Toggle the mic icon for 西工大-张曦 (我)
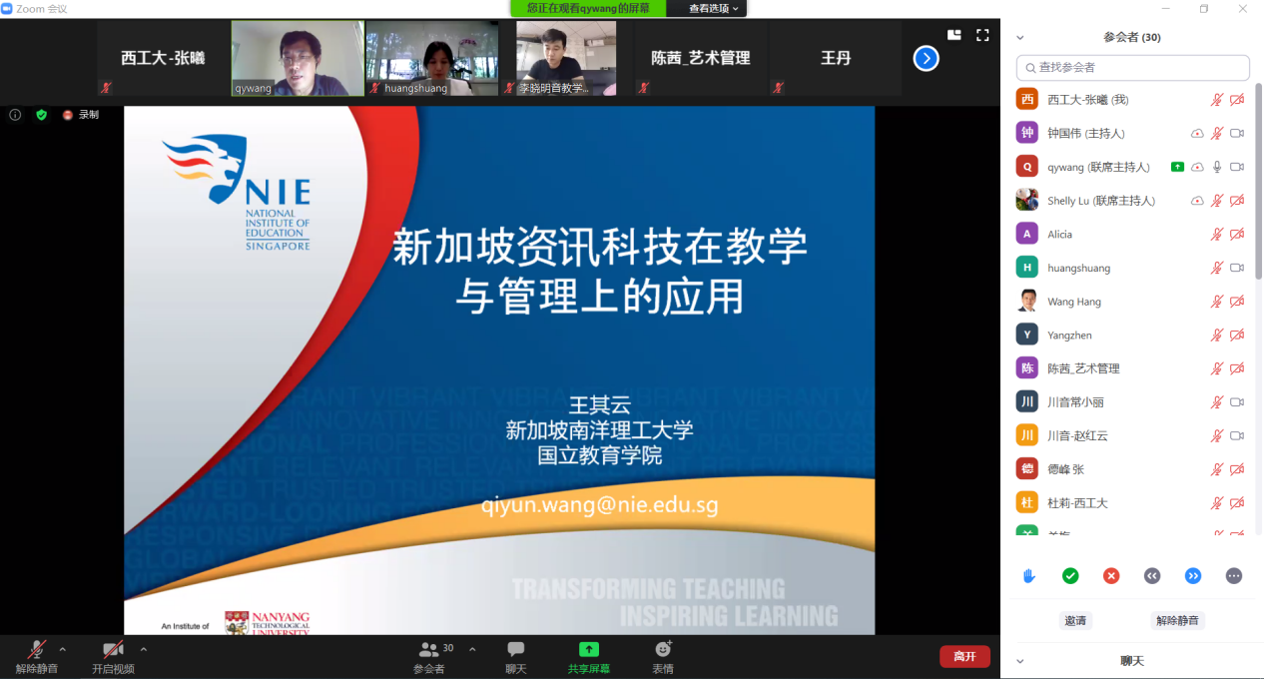The height and width of the screenshot is (679, 1264). click(1217, 100)
